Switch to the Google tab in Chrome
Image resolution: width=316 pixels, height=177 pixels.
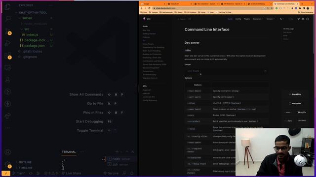153,4
